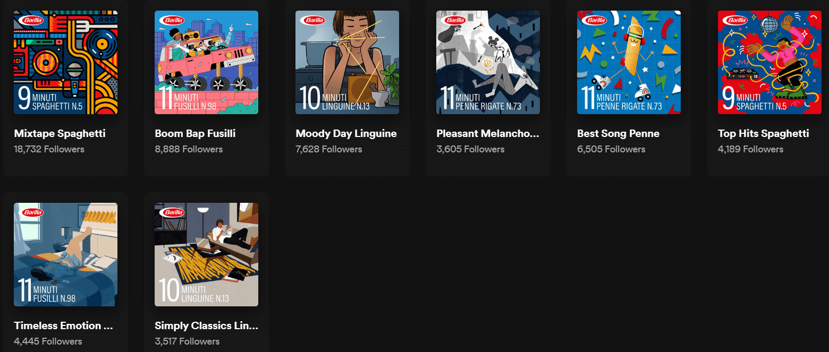The width and height of the screenshot is (829, 352).
Task: Select the Pleasant Melancholy title link
Action: (x=487, y=133)
